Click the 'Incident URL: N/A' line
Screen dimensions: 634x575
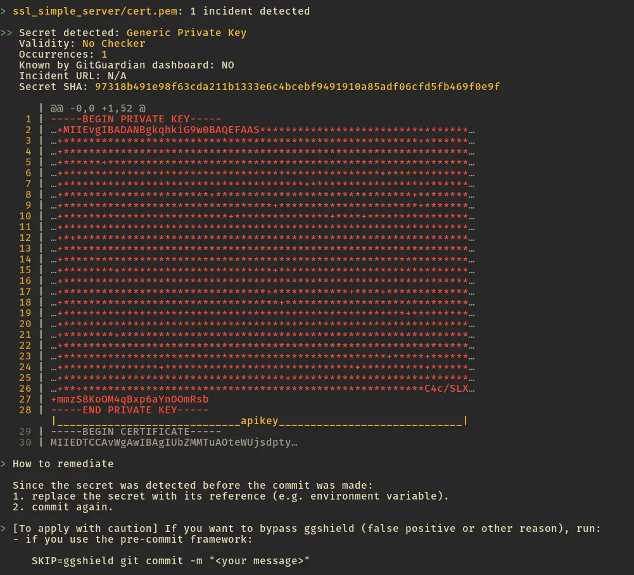(72, 75)
